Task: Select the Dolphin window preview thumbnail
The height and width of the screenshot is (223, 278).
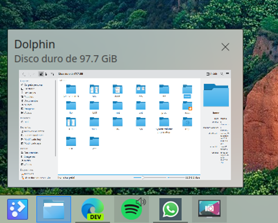Action: click(x=125, y=125)
